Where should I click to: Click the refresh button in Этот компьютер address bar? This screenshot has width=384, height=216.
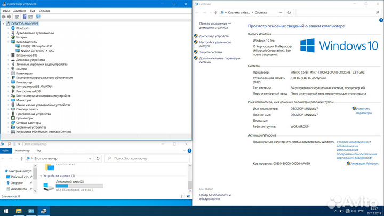click(x=98, y=158)
